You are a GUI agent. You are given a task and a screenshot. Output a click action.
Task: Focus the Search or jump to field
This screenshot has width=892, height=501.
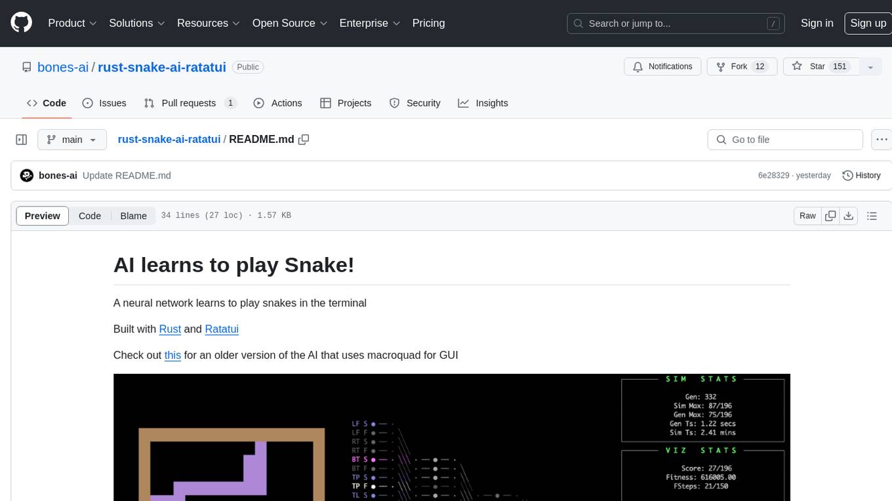coord(676,24)
